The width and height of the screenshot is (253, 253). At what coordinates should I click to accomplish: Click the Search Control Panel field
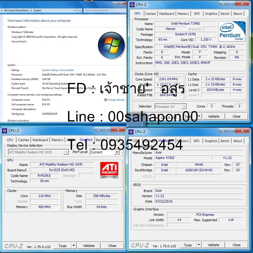[105, 10]
